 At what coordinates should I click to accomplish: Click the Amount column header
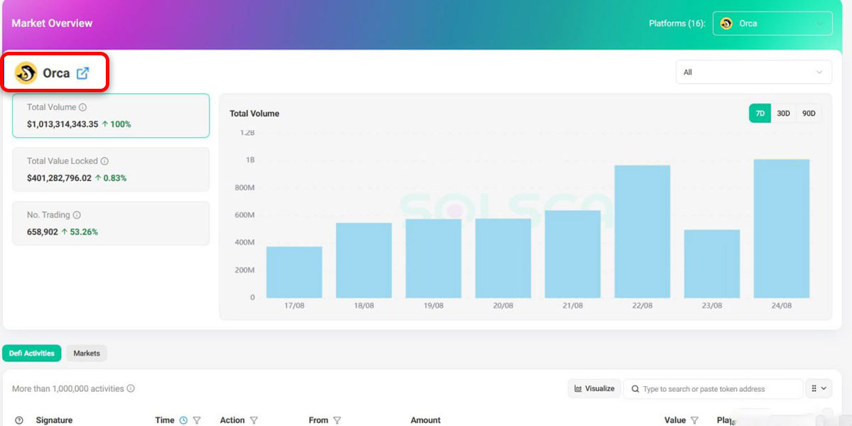(x=425, y=420)
